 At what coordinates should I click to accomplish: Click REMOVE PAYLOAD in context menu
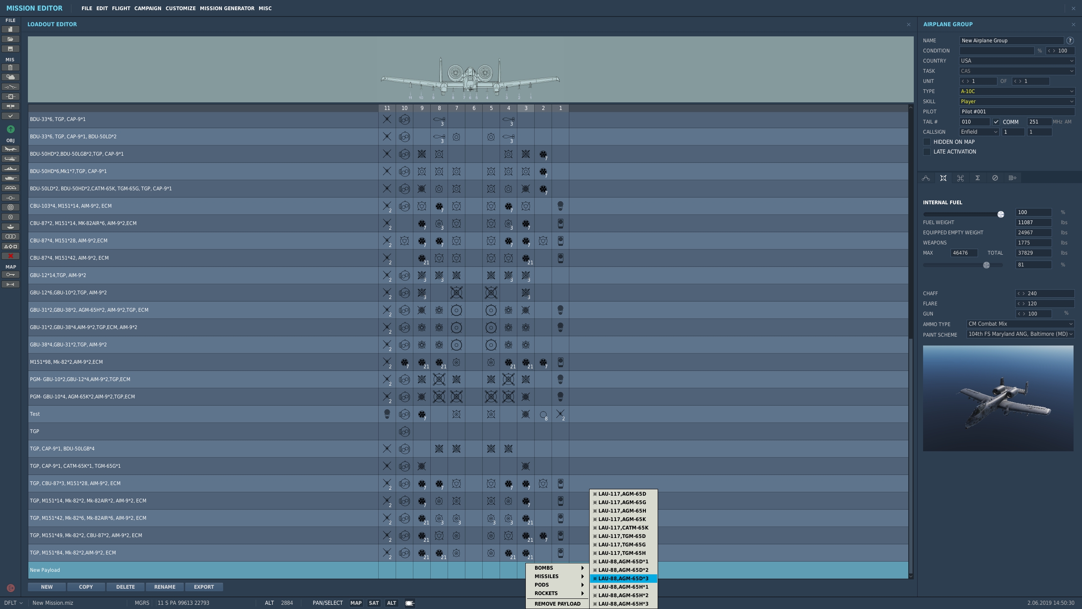pyautogui.click(x=557, y=604)
